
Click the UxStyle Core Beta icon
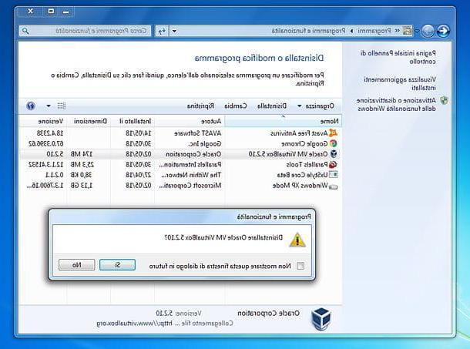pyautogui.click(x=333, y=175)
